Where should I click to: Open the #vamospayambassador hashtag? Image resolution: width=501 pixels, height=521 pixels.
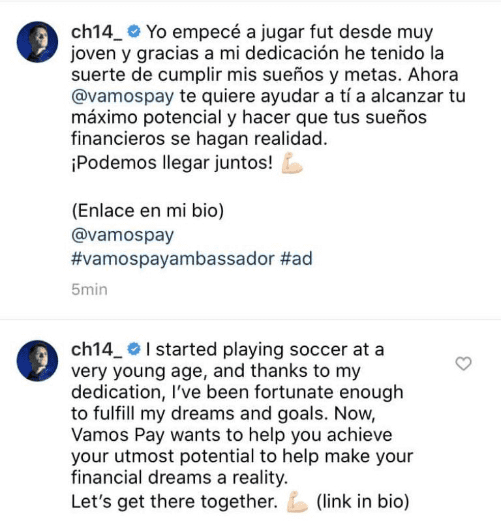[x=171, y=258]
